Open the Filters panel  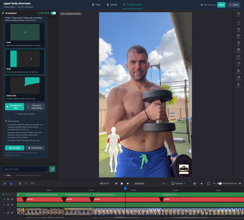pyautogui.click(x=239, y=85)
